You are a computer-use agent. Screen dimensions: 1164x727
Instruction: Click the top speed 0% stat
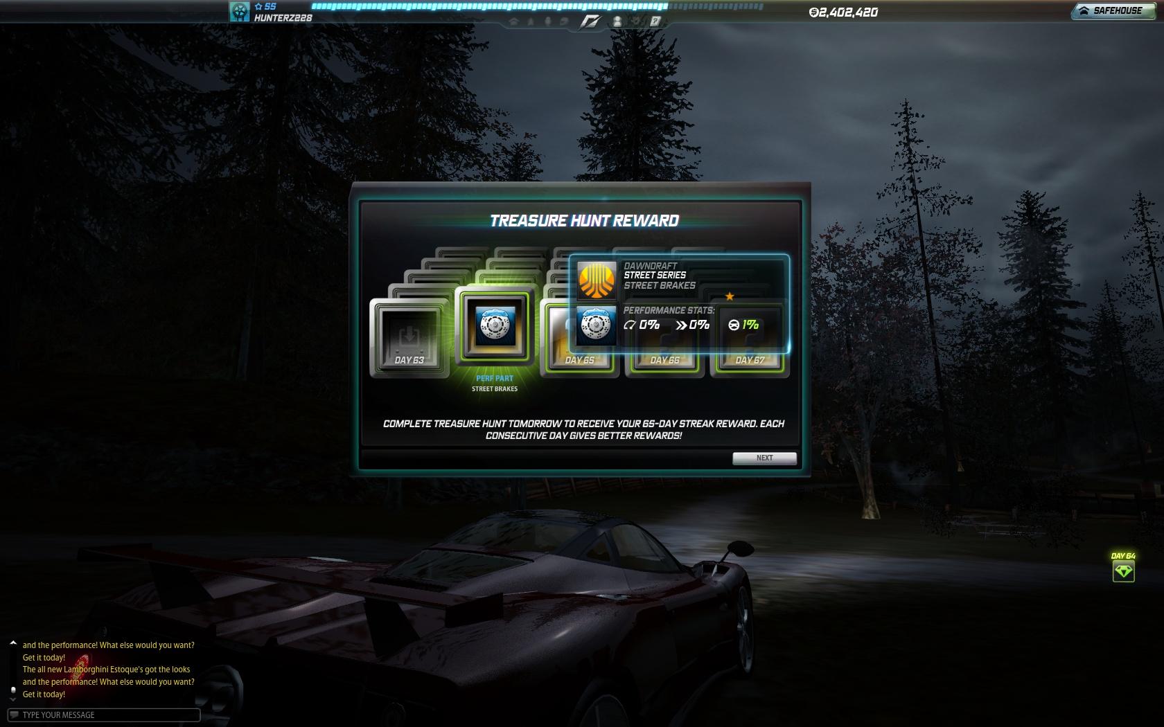(x=642, y=324)
